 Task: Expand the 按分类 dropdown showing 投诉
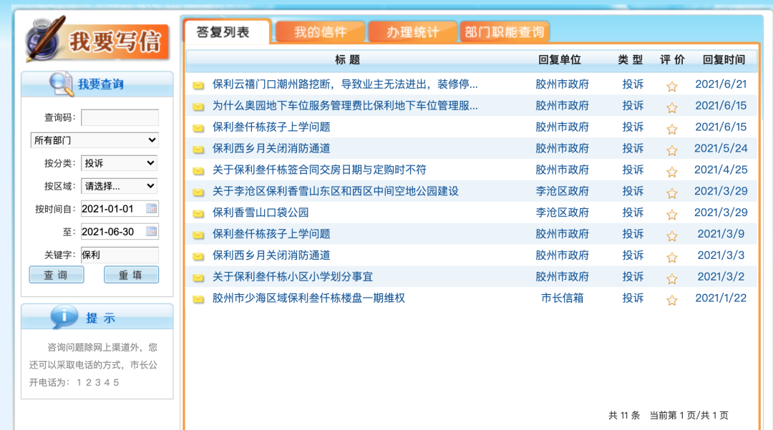pyautogui.click(x=120, y=164)
